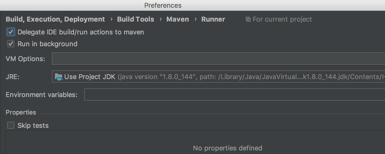
Task: Click the chevron after Build, Execution, Deployment
Action: [111, 19]
